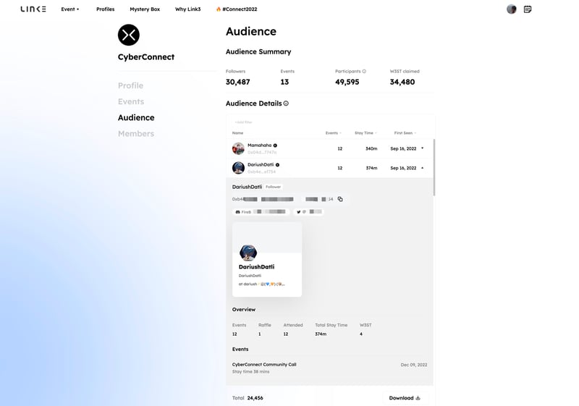Open Mystery Box page
The image size is (579, 406).
pyautogui.click(x=145, y=9)
